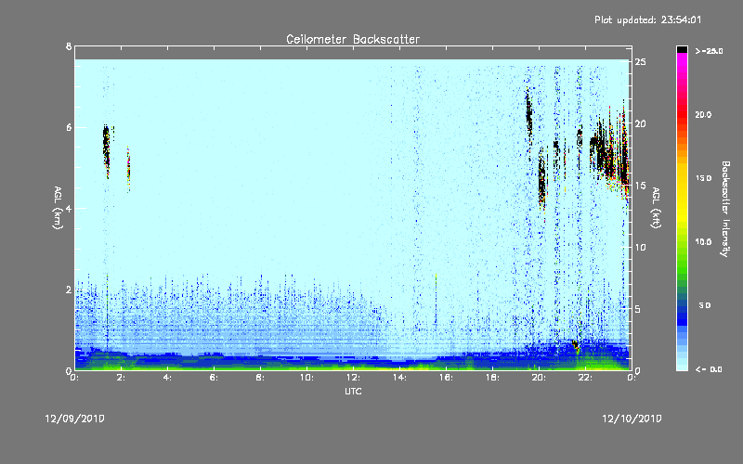This screenshot has height=464, width=743.
Task: Click the 'Plot updated: 23:54:01' timestamp
Action: pos(647,19)
